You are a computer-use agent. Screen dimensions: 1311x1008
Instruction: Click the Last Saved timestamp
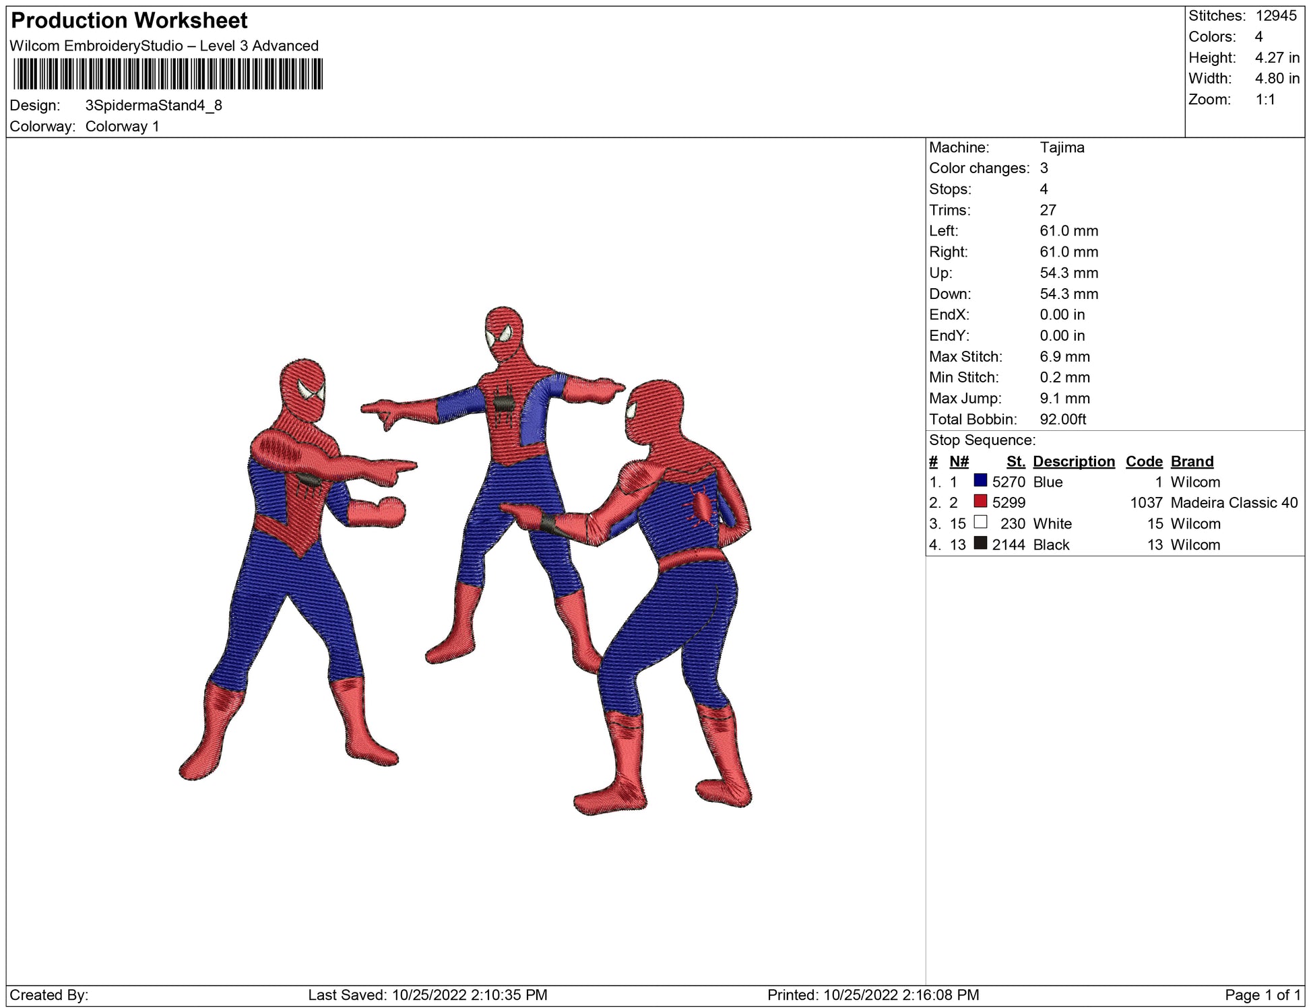coord(427,995)
